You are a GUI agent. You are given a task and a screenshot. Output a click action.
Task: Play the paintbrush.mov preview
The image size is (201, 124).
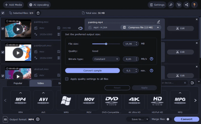[18, 53]
